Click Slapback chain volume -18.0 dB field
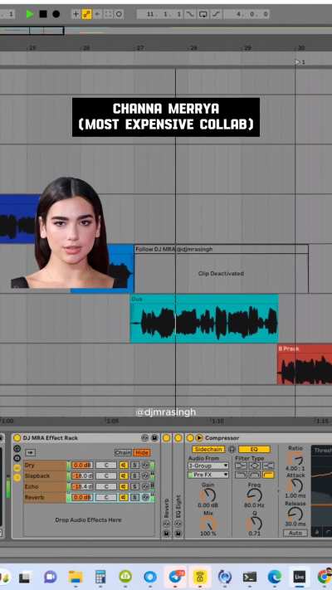This screenshot has width=332, height=590. pos(82,476)
